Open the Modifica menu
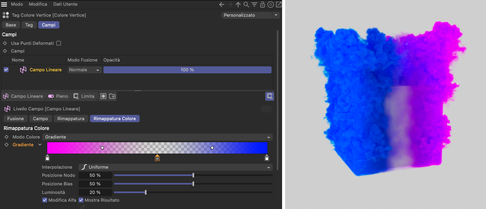The image size is (486, 209). click(38, 4)
